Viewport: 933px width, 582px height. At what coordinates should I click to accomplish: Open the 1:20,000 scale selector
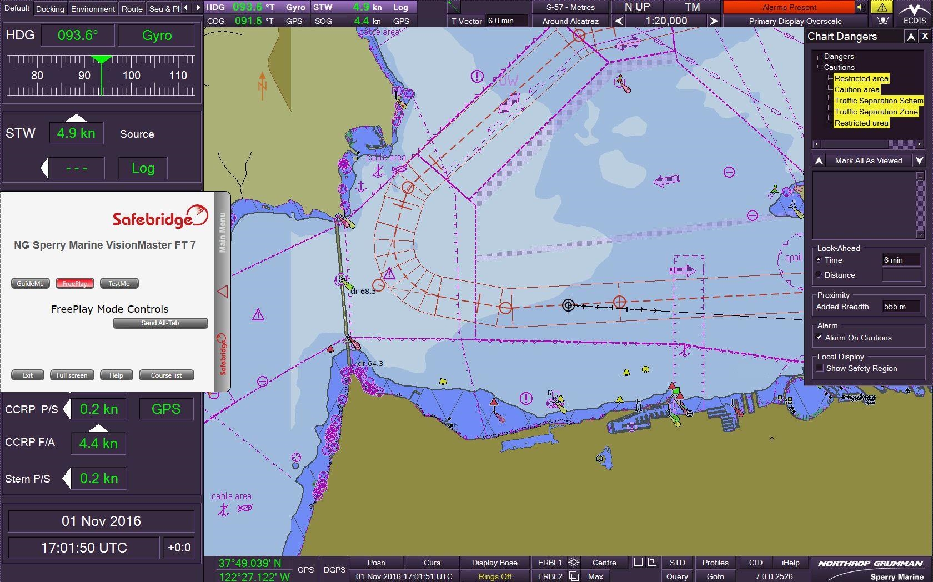[x=666, y=21]
